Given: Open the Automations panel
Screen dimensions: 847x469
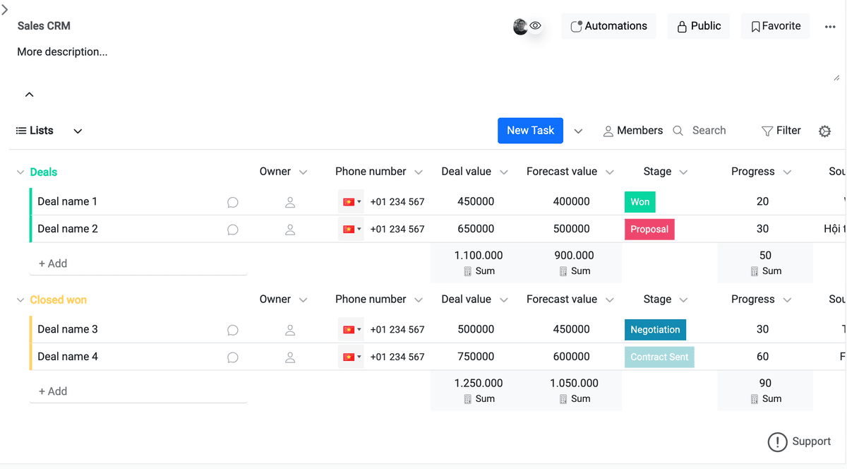Looking at the screenshot, I should pos(608,26).
